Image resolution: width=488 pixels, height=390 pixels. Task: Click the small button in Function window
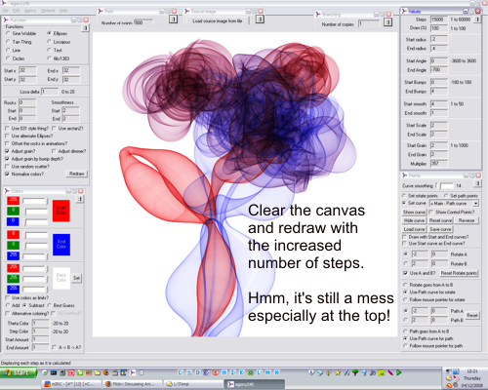pos(85,28)
